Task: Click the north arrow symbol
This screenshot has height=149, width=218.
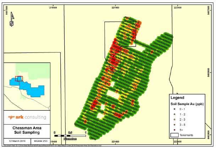Action: (12, 20)
